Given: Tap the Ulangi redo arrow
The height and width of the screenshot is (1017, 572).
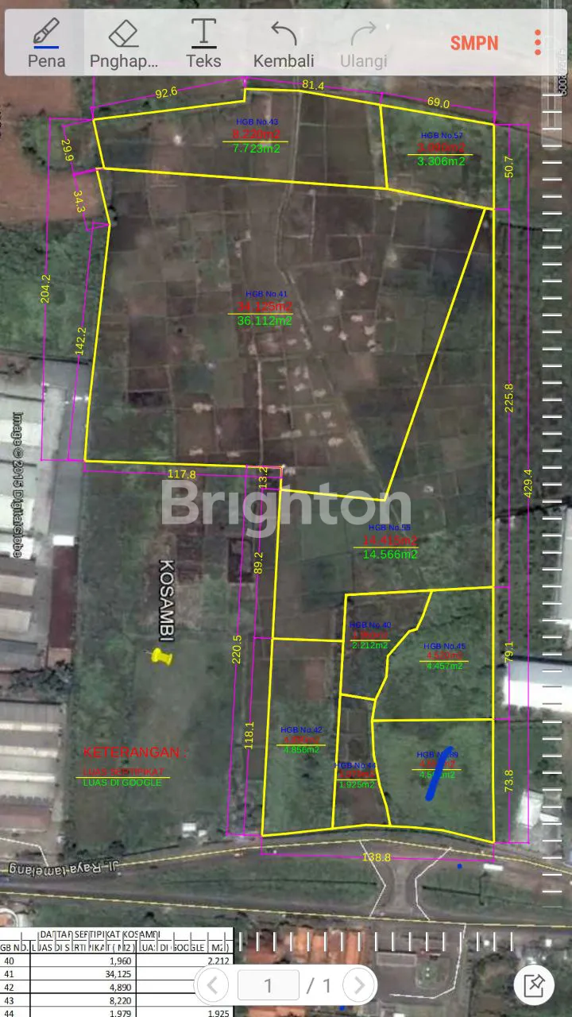Looking at the screenshot, I should tap(363, 43).
